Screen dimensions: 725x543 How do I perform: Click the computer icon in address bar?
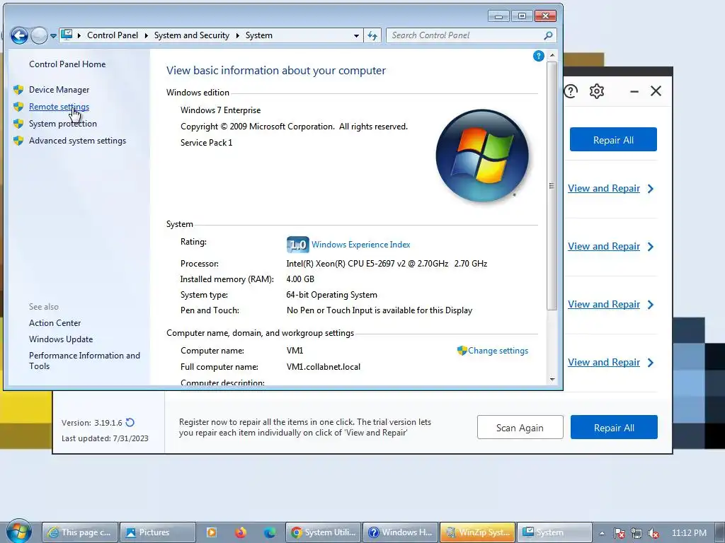67,35
